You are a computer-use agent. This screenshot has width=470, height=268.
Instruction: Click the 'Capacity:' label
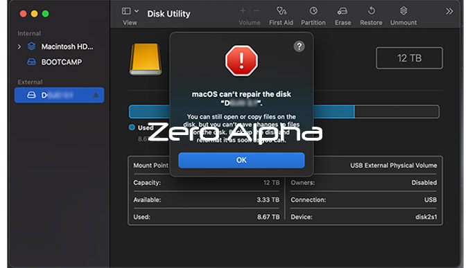tap(147, 183)
